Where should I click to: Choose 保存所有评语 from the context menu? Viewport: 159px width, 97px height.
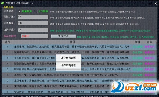pos(68,65)
